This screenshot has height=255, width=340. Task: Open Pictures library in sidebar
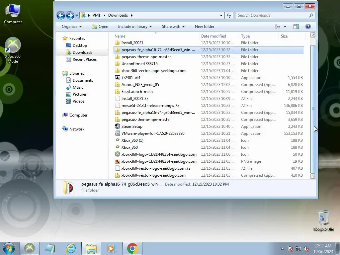[x=80, y=94]
